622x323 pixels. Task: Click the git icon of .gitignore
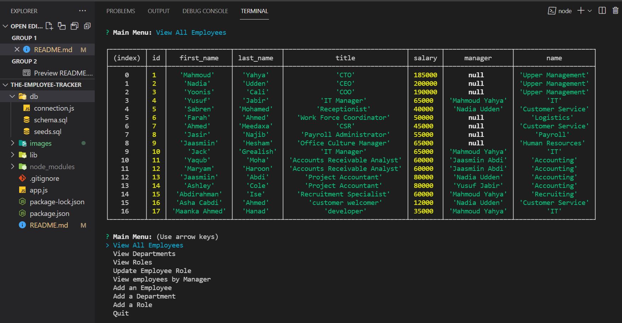[22, 178]
